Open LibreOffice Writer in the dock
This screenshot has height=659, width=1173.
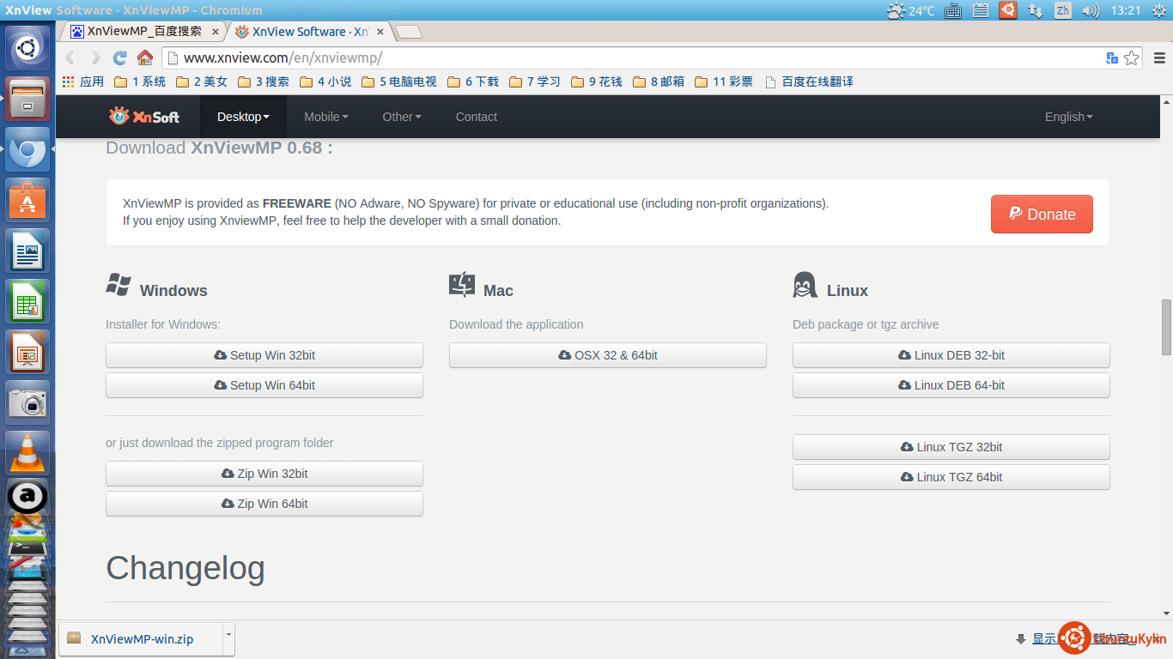click(27, 251)
